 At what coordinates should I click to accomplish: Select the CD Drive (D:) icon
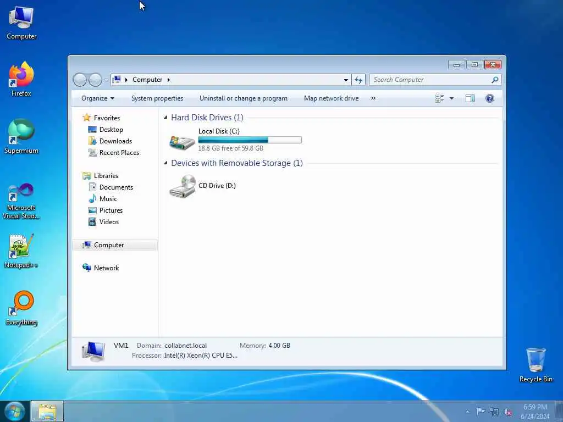(x=182, y=186)
